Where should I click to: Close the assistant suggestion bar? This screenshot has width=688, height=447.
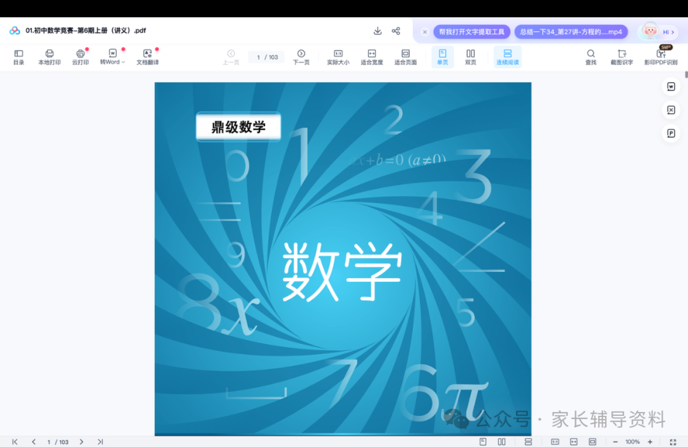(x=424, y=32)
